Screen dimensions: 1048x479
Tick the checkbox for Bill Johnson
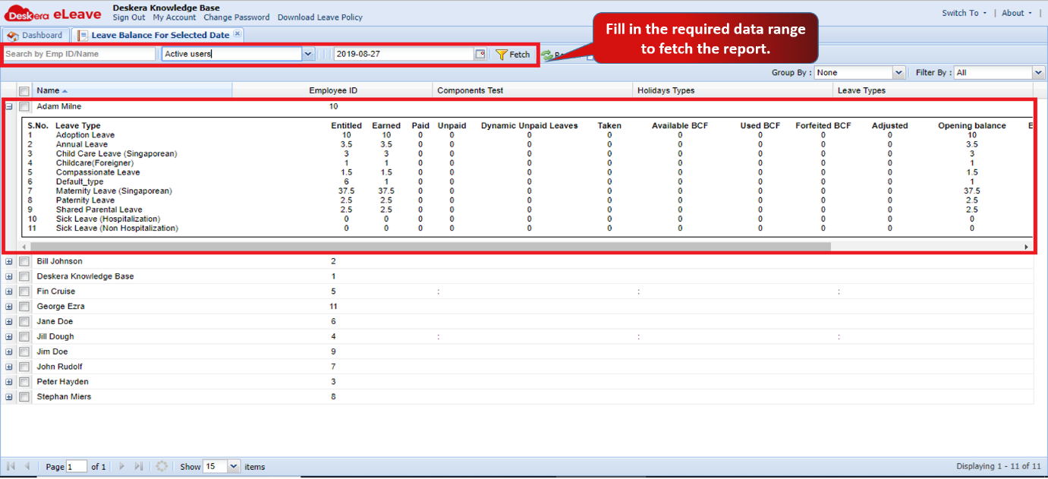pyautogui.click(x=24, y=262)
